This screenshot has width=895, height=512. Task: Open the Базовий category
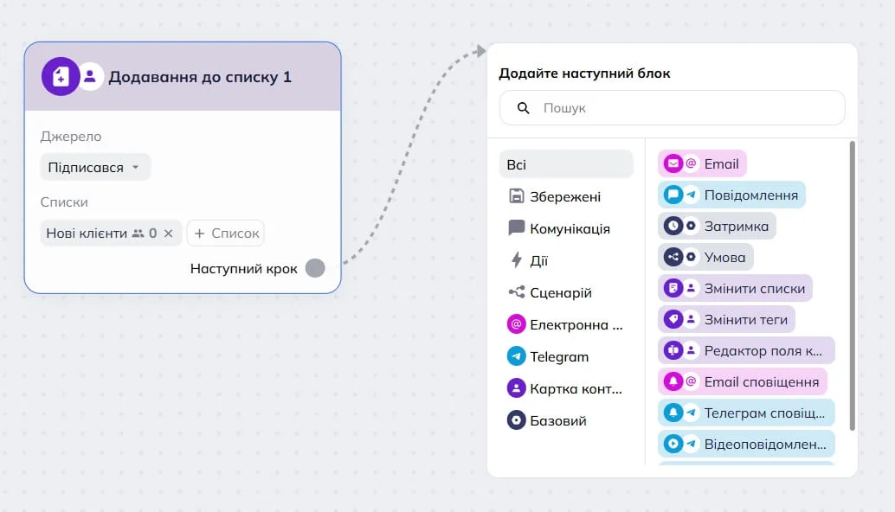tap(566, 421)
